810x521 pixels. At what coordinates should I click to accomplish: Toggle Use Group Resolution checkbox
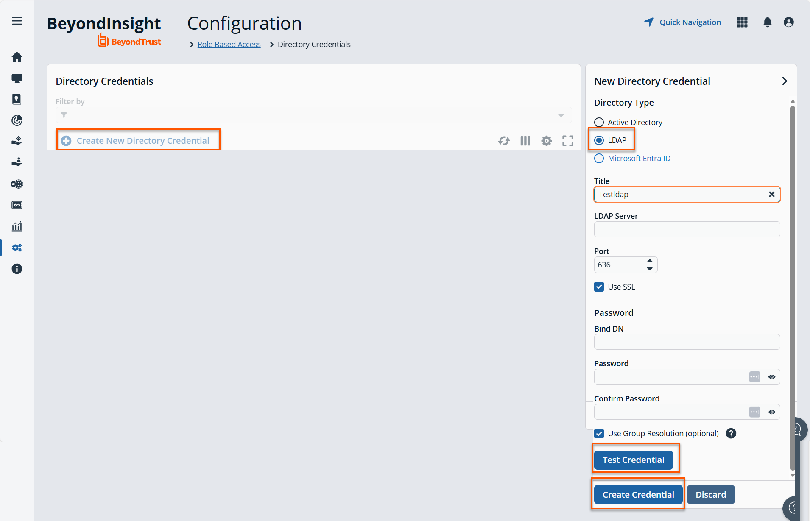(x=599, y=434)
